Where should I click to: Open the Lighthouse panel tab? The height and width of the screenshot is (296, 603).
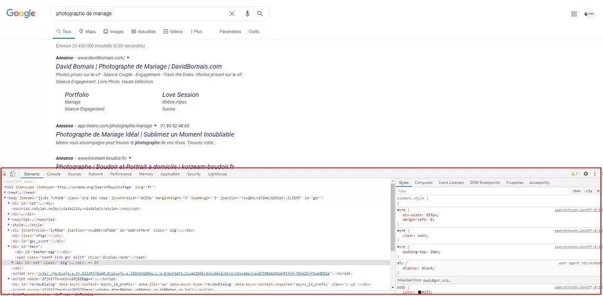pyautogui.click(x=217, y=174)
